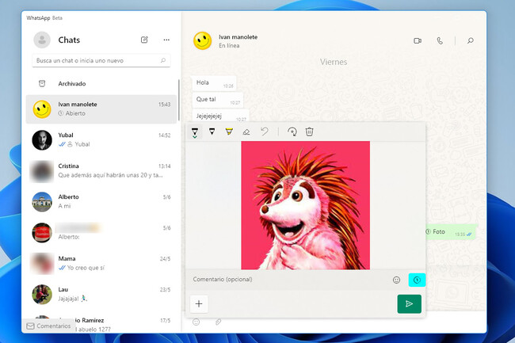Image resolution: width=515 pixels, height=343 pixels.
Task: Search within the Ivan manolete conversation
Action: (471, 40)
